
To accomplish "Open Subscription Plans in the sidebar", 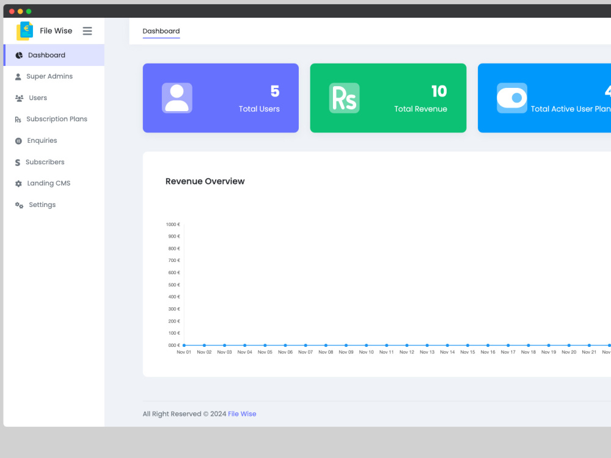I will (x=54, y=119).
